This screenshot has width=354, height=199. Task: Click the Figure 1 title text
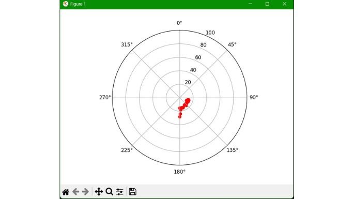click(x=78, y=4)
